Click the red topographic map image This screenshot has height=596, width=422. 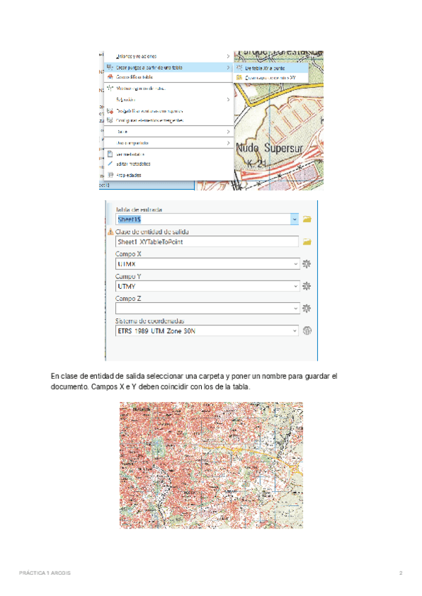coord(211,465)
